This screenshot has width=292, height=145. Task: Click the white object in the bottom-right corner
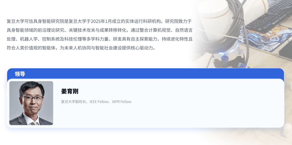287,130
